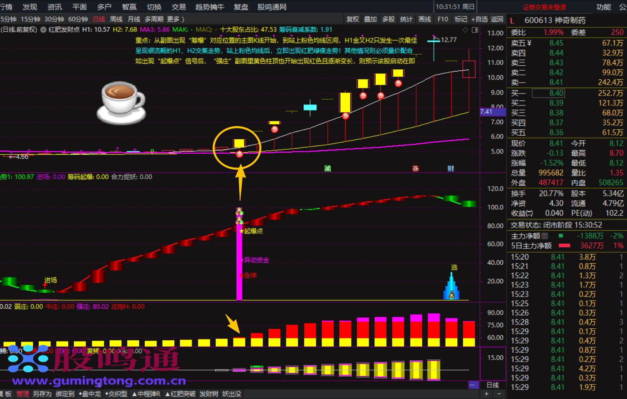Select the 5分钟 period
Screen dimensions: 627x399
(x=8, y=19)
